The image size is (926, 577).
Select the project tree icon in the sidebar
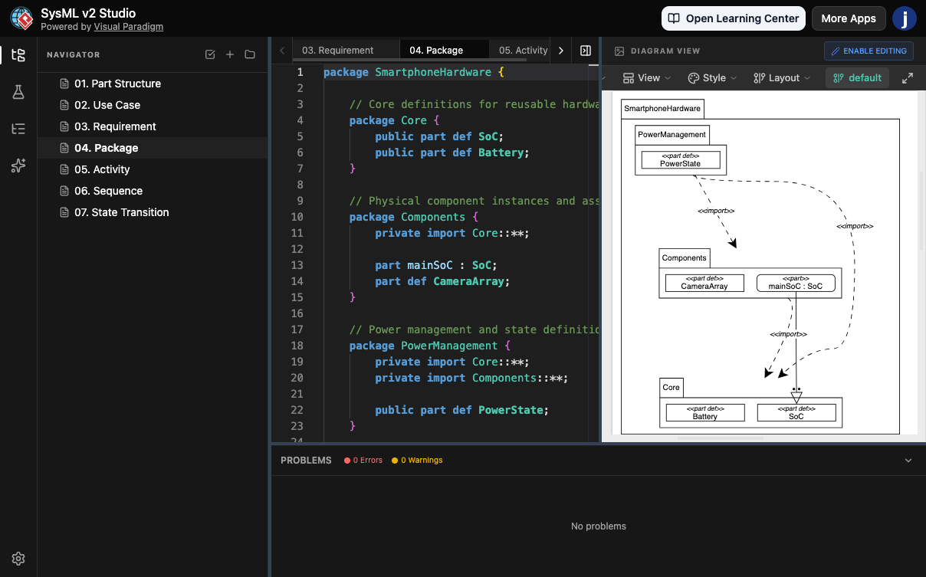18,55
